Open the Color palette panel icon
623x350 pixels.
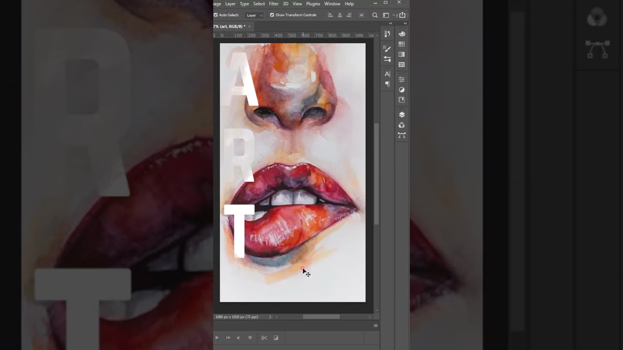[402, 34]
